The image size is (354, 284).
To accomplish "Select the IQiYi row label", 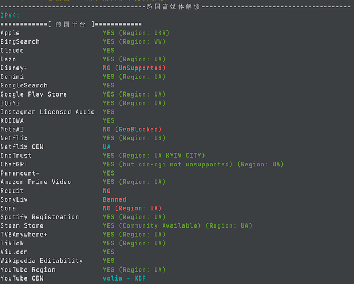I will coord(10,103).
